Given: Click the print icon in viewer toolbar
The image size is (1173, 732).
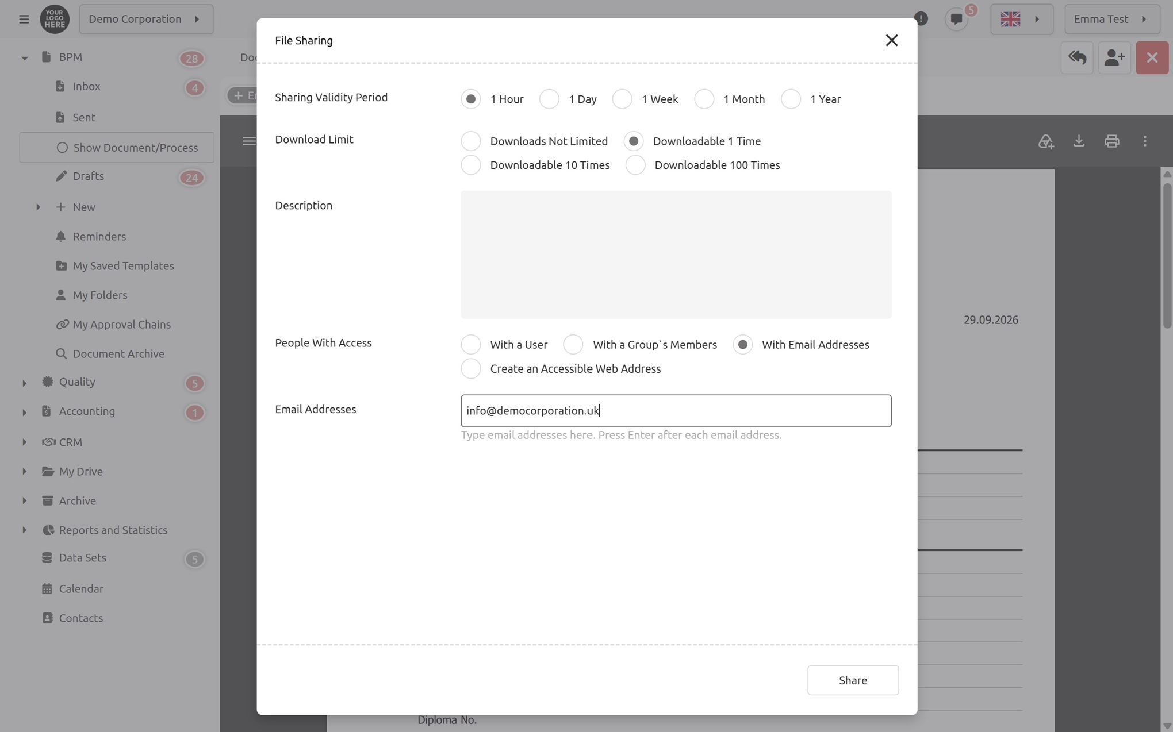Looking at the screenshot, I should 1111,141.
